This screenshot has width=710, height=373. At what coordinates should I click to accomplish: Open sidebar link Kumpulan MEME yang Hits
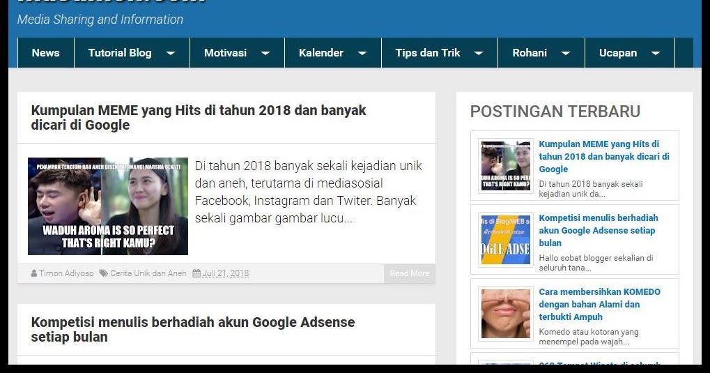pos(604,156)
